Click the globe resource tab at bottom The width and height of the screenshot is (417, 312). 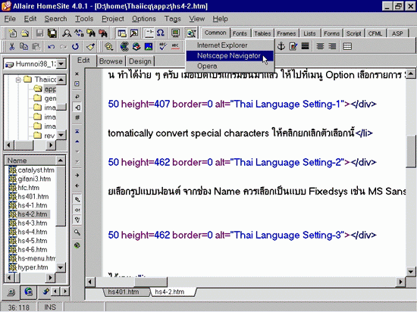tap(28, 292)
